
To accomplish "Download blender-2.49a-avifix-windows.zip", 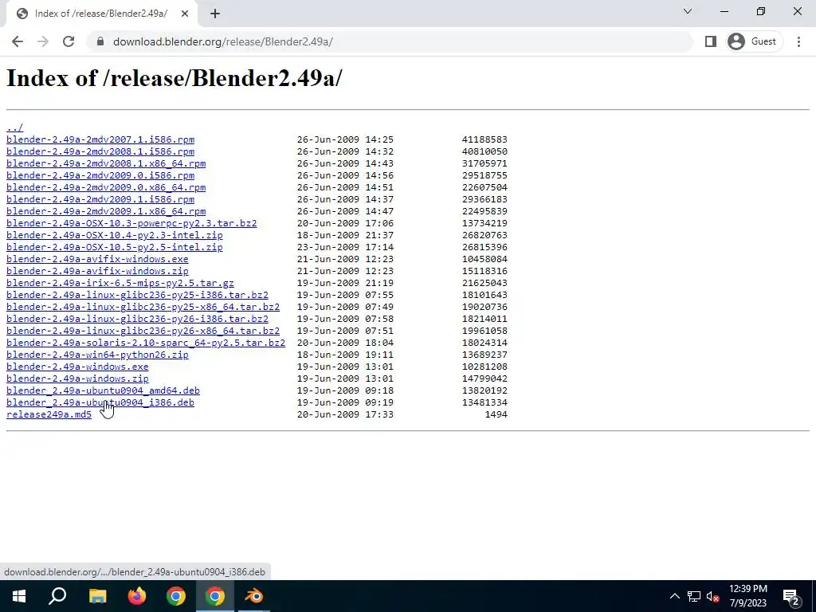I will [97, 271].
